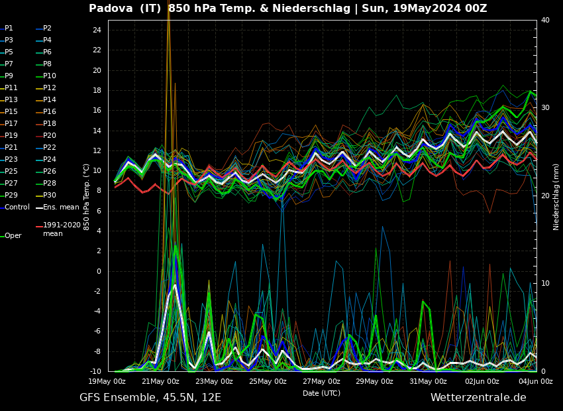Screen dimensions: 563x411
Task: Select the 18 tick on the temperature axis
Action: (x=97, y=91)
